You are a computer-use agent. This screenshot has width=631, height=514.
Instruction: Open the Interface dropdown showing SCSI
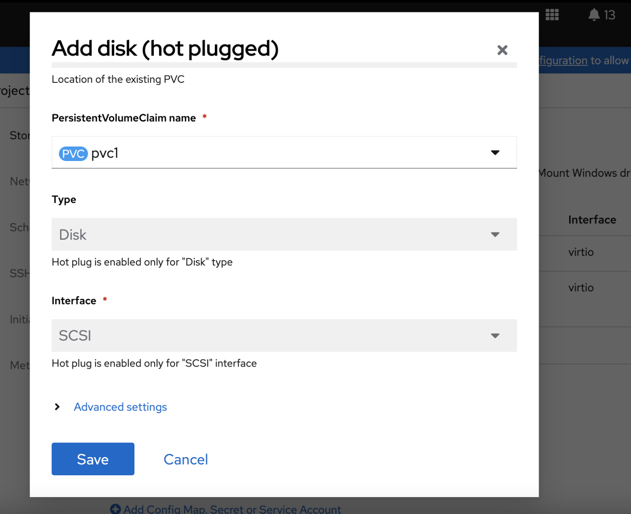point(284,336)
